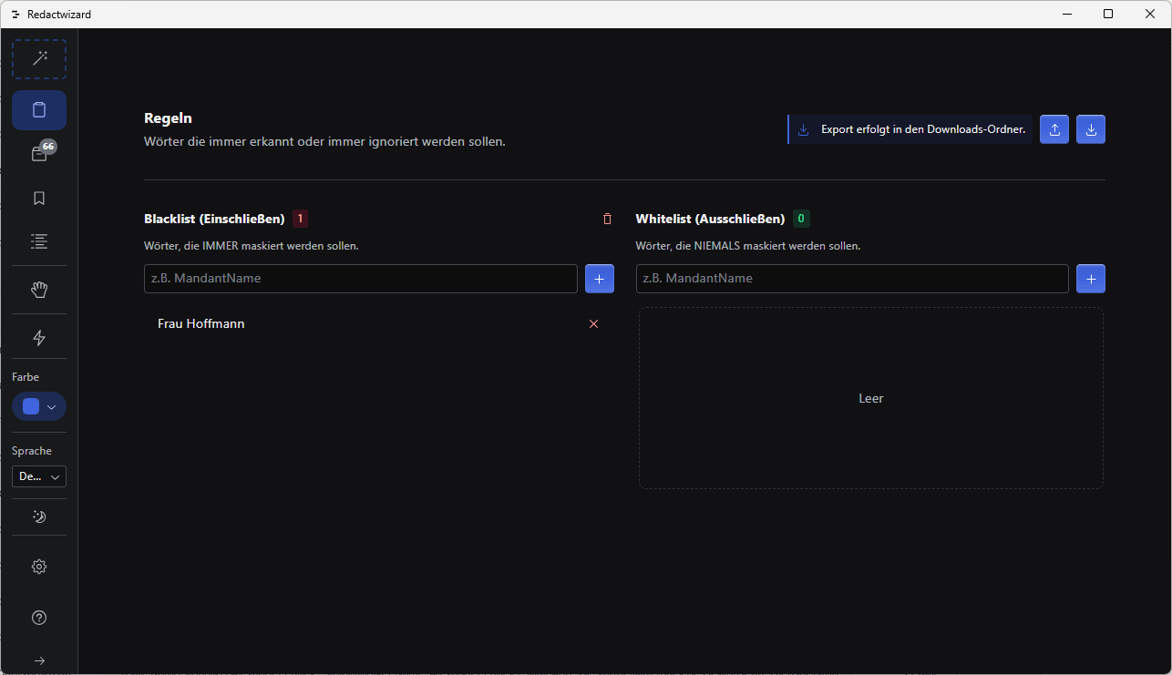The height and width of the screenshot is (675, 1172).
Task: Click the Export erfolgt notification text
Action: click(923, 129)
